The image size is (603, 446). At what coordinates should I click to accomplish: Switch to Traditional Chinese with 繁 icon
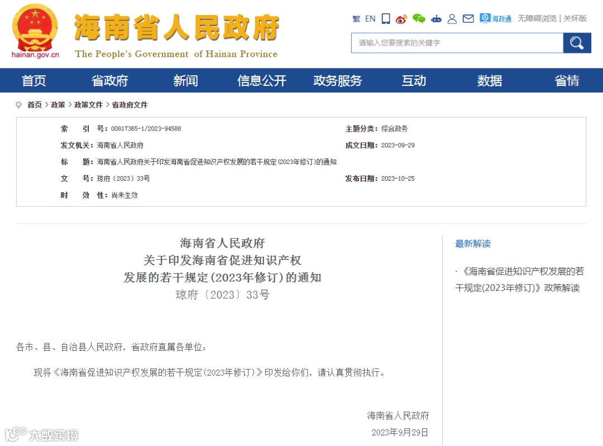pos(356,19)
